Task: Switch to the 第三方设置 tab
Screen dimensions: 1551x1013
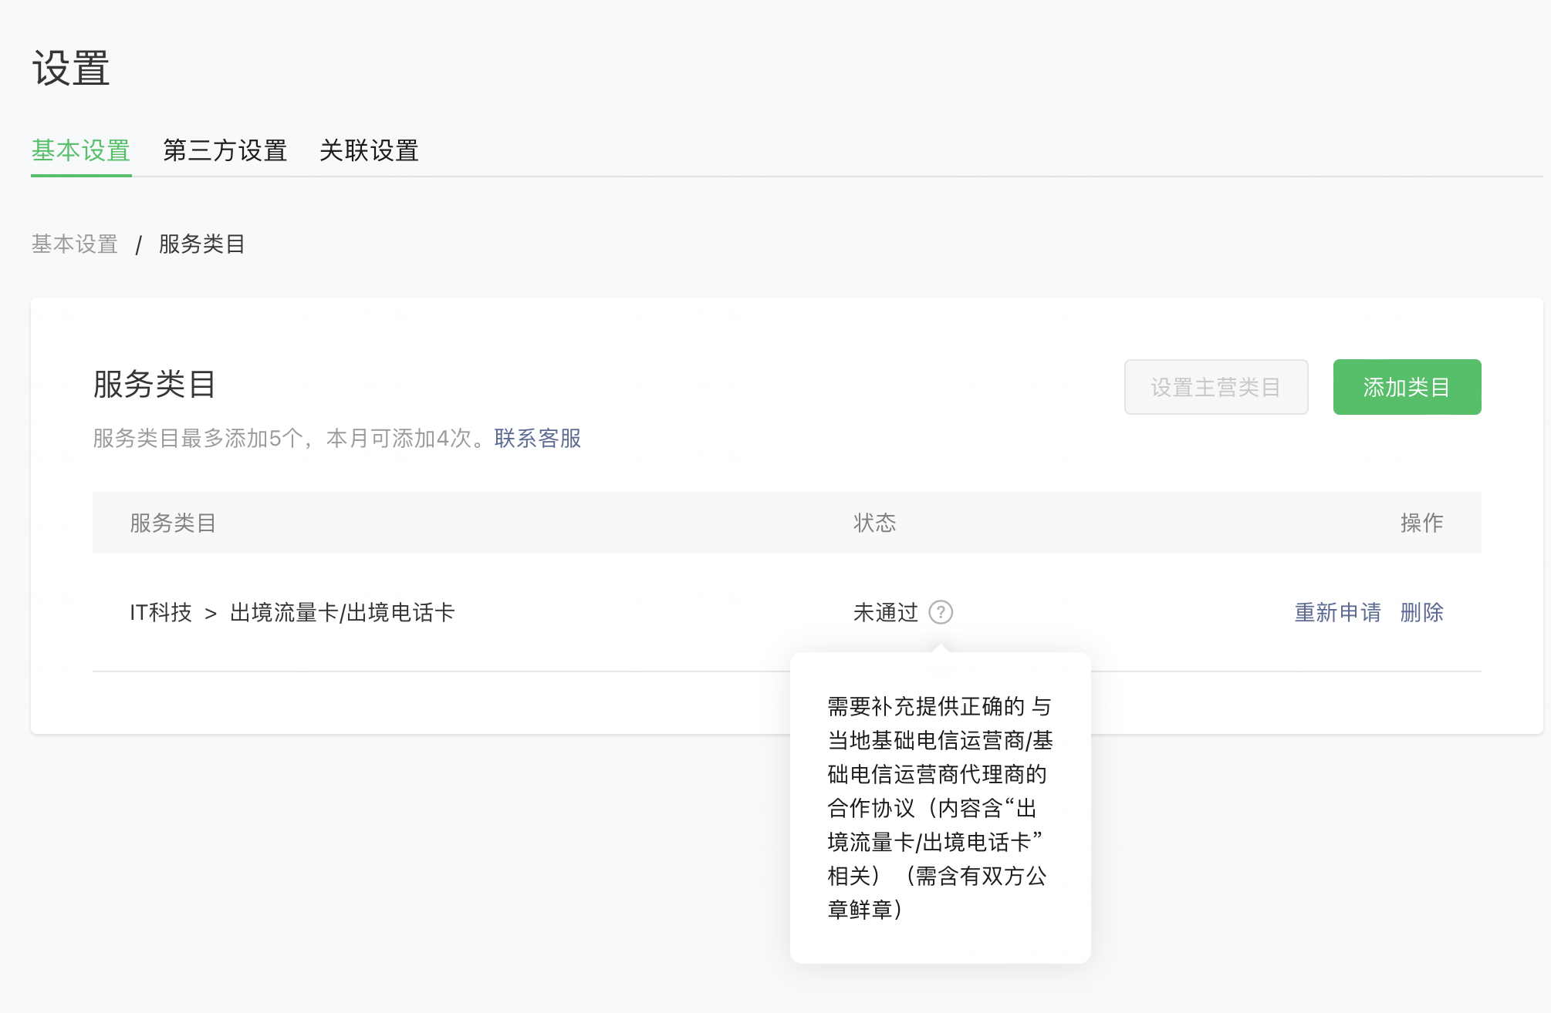Action: [225, 150]
